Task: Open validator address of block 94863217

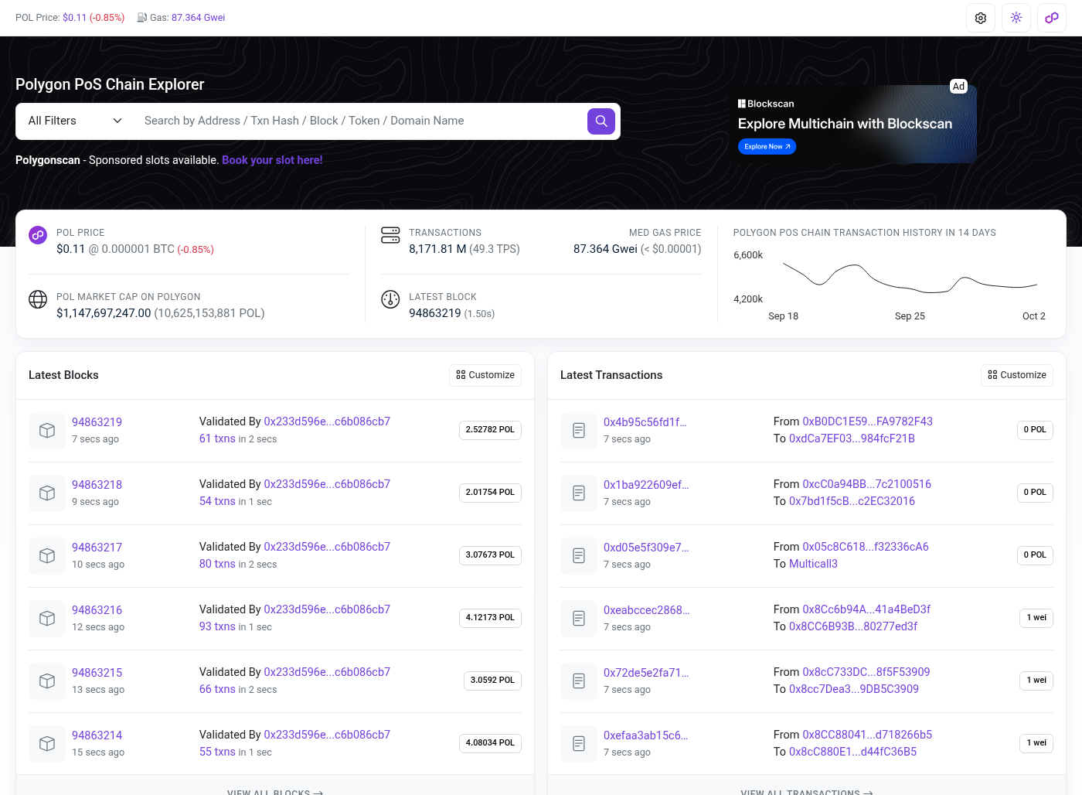Action: click(327, 547)
